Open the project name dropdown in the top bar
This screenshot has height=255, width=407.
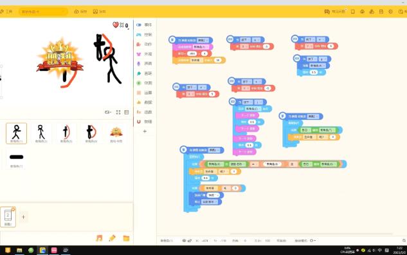point(43,12)
